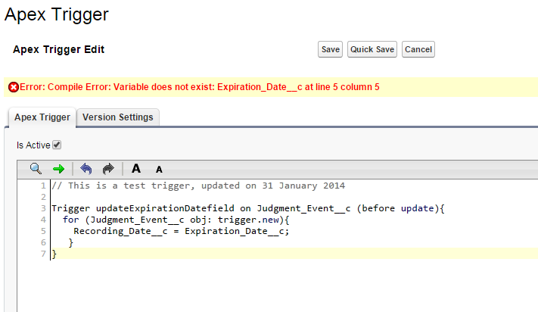538x312 pixels.
Task: Click the compile error message text
Action: click(200, 87)
